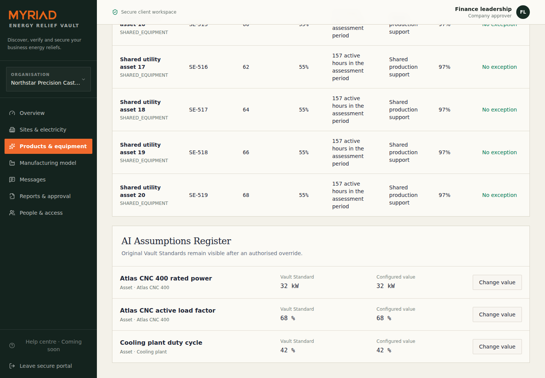
Task: Click 157 active hours text for SE-517
Action: 348,110
